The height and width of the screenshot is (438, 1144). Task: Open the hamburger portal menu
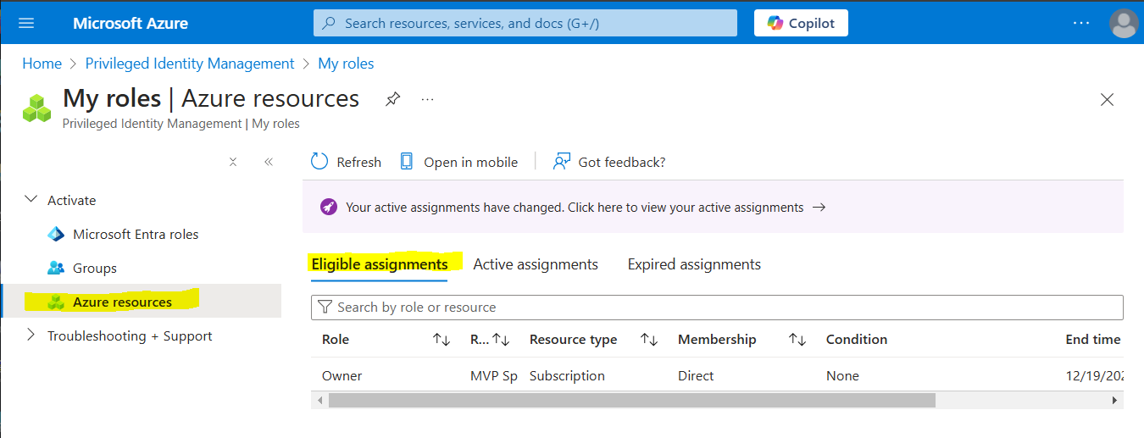[26, 23]
